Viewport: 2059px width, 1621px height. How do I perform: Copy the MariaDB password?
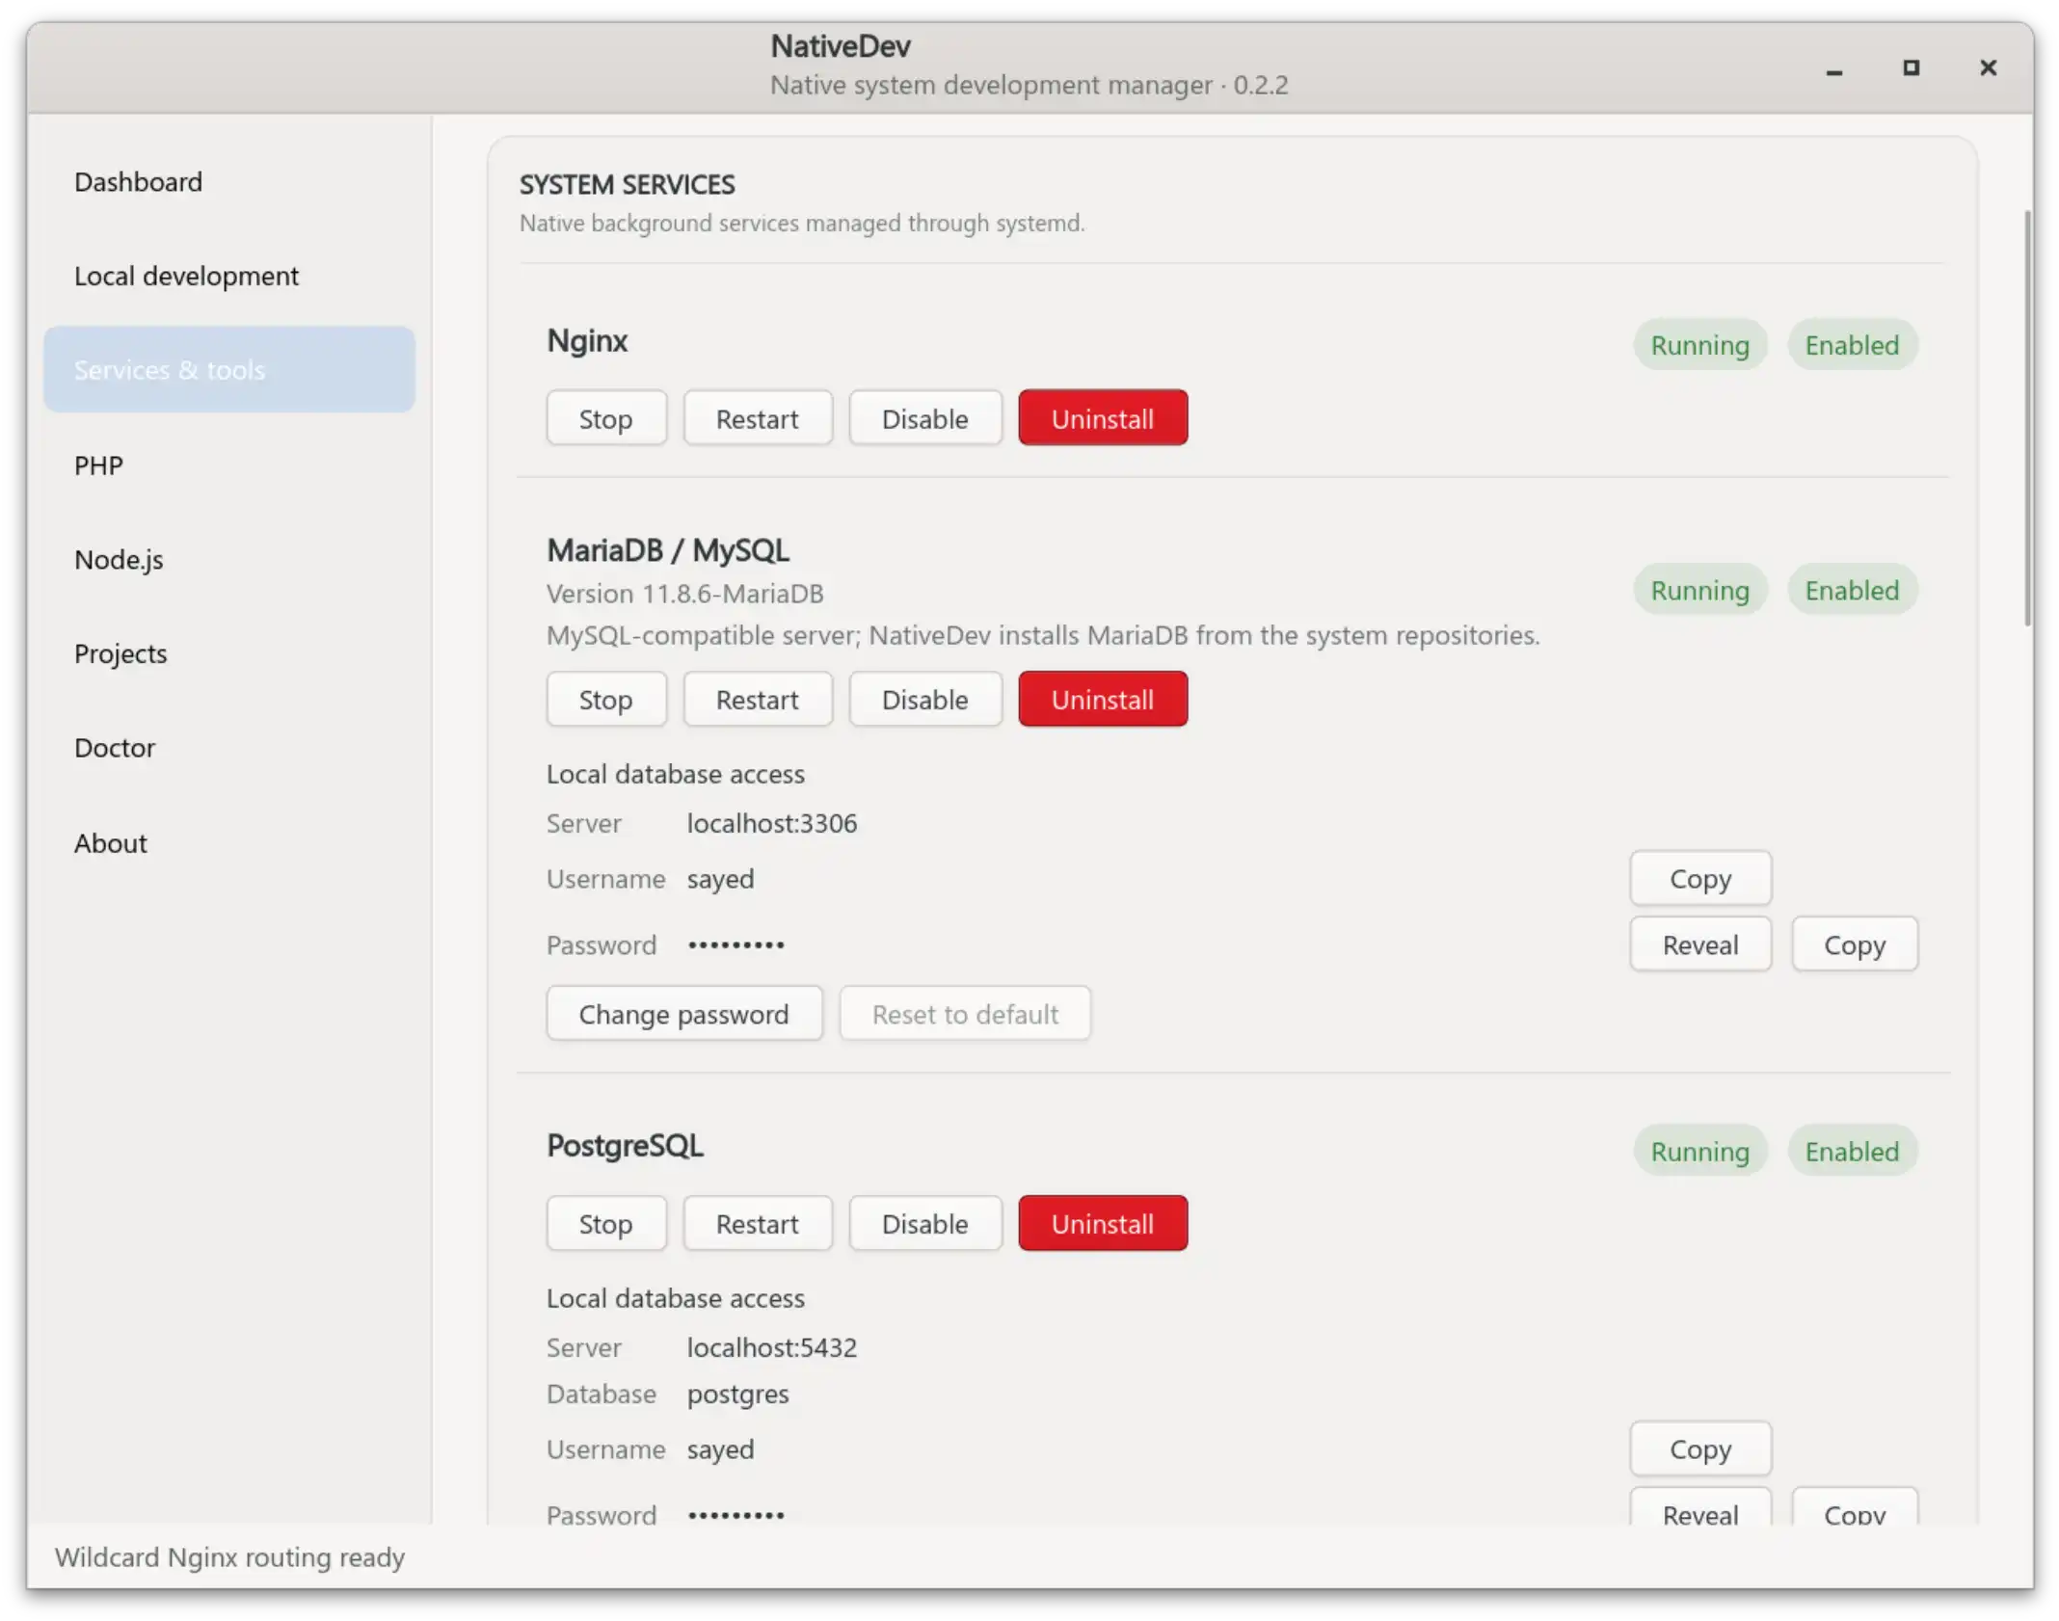1855,944
